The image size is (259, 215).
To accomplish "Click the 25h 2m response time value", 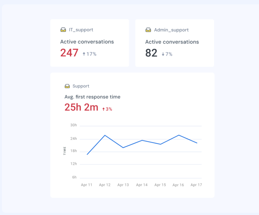I will 81,107.
